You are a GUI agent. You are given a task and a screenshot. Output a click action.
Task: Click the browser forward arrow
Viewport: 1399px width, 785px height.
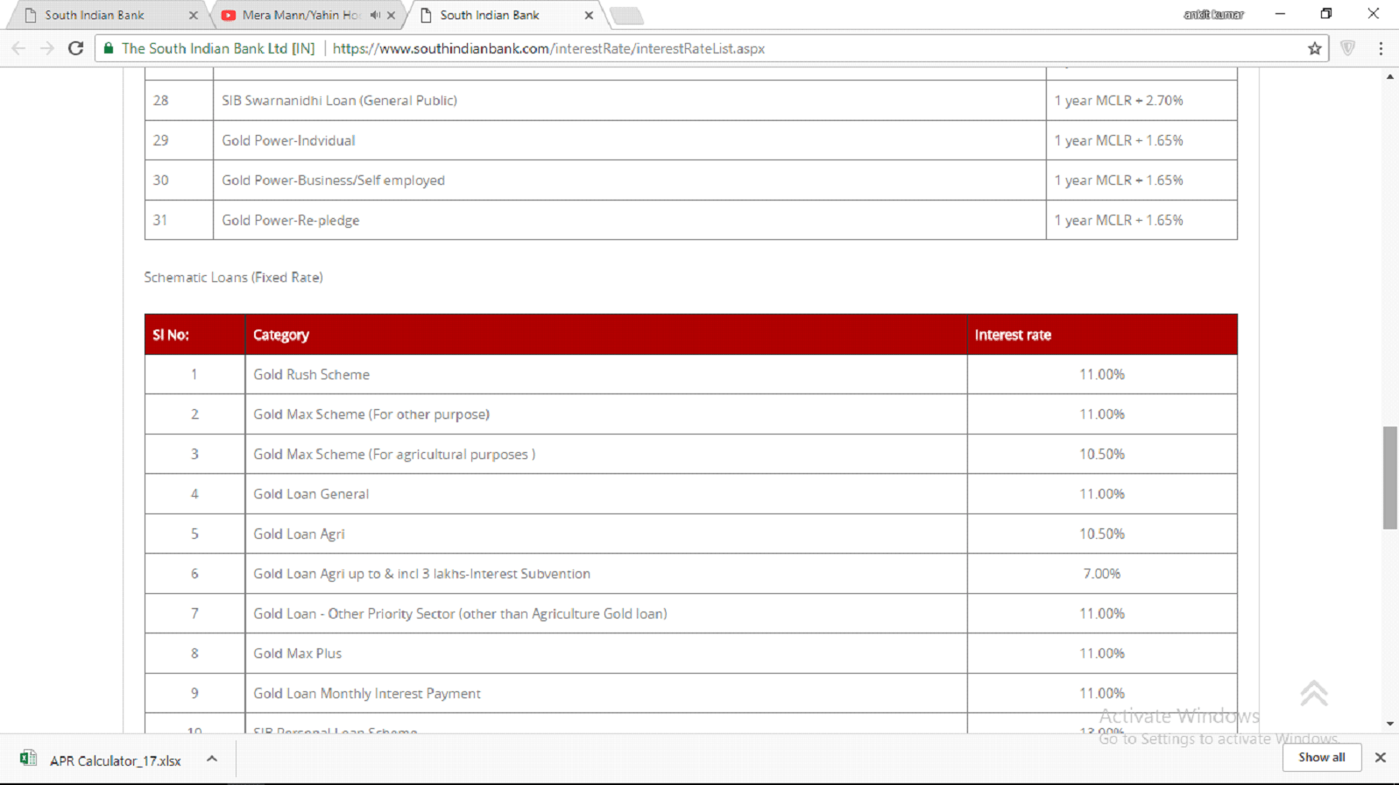[47, 48]
